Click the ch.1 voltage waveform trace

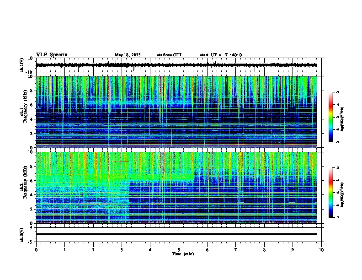[x=176, y=65]
